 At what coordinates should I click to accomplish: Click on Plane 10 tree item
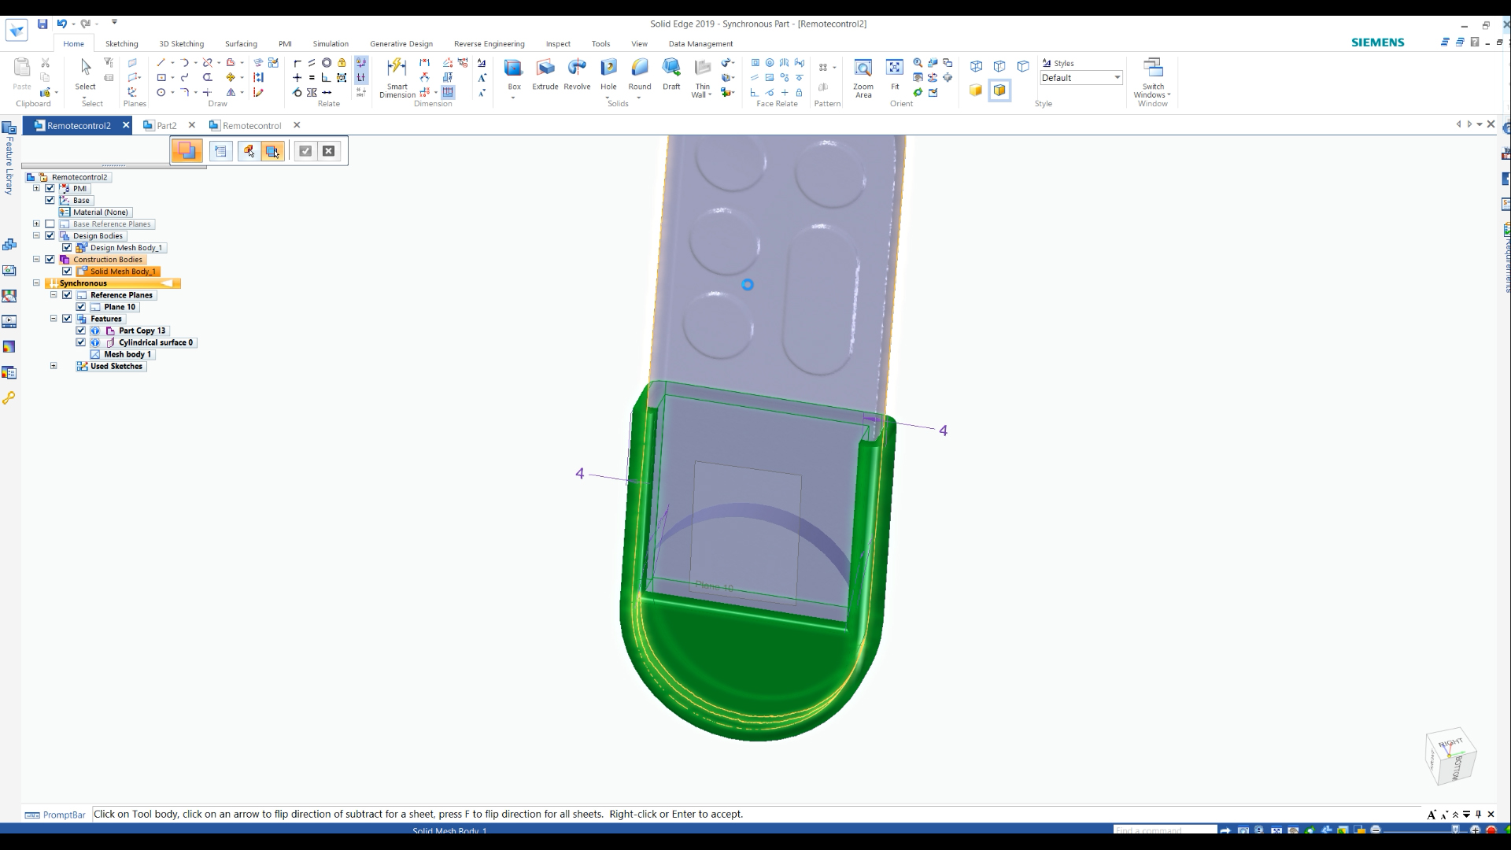(118, 306)
